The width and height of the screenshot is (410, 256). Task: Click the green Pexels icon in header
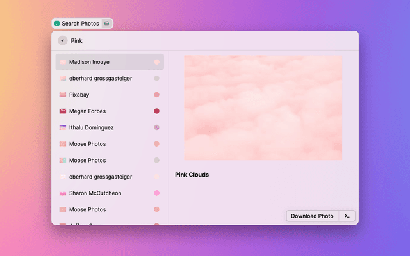coord(57,24)
